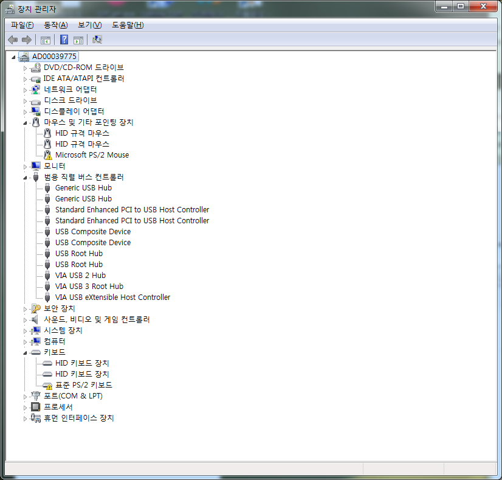Click the 보안 장치 key icon
The width and height of the screenshot is (502, 480).
point(36,308)
